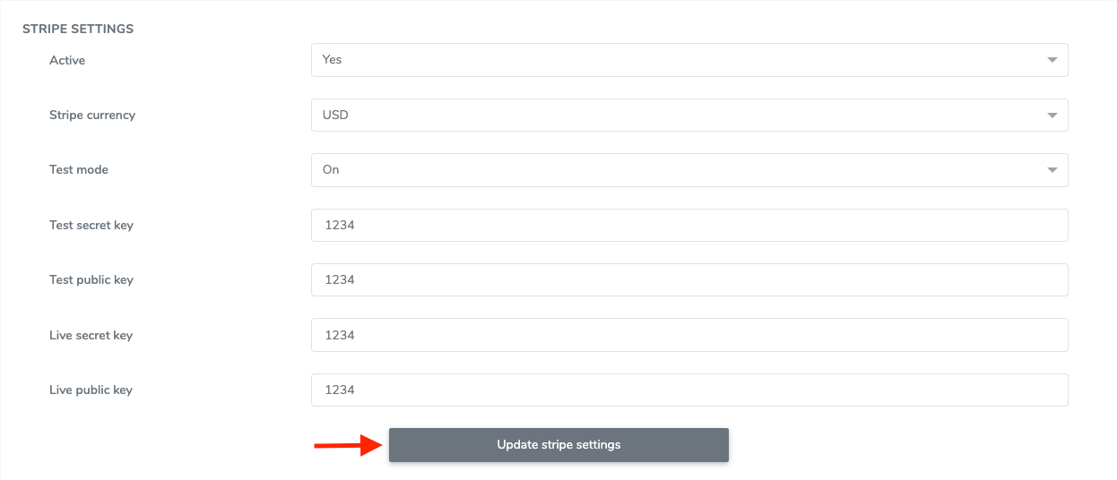
Task: Focus the Test public key input field
Action: pyautogui.click(x=688, y=280)
